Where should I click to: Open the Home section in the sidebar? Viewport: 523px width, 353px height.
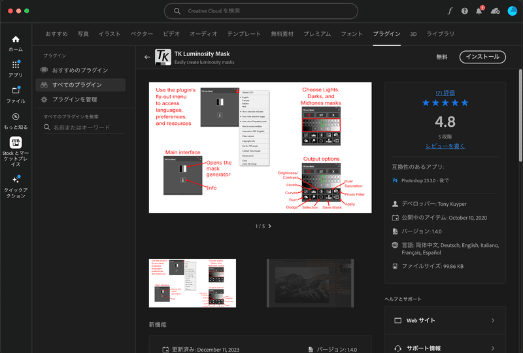[x=16, y=43]
